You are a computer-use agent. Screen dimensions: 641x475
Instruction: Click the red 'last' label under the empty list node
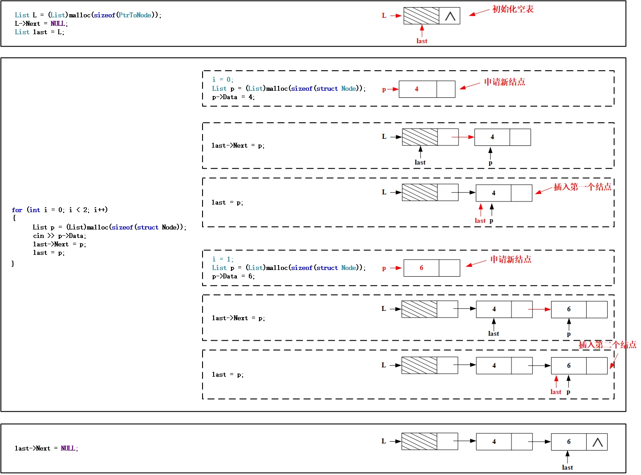(x=422, y=41)
